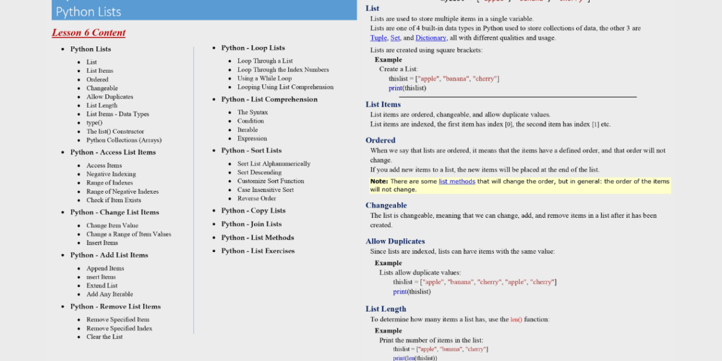722x361 pixels.
Task: Click 'Append Items' bullet
Action: click(105, 269)
